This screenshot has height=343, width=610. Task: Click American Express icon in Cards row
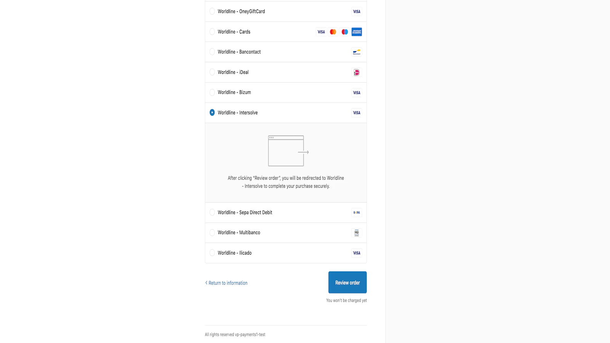(x=356, y=32)
